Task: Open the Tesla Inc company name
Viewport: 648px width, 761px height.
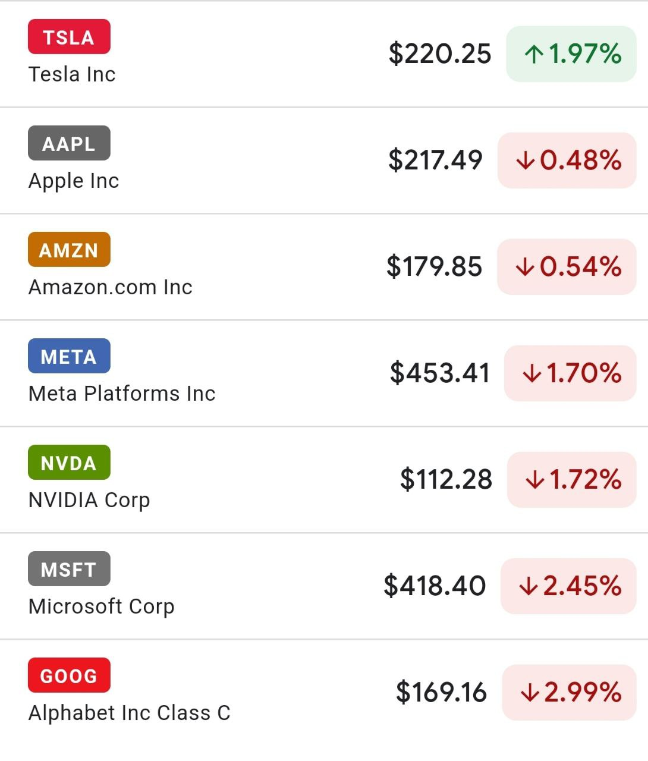Action: click(x=72, y=74)
